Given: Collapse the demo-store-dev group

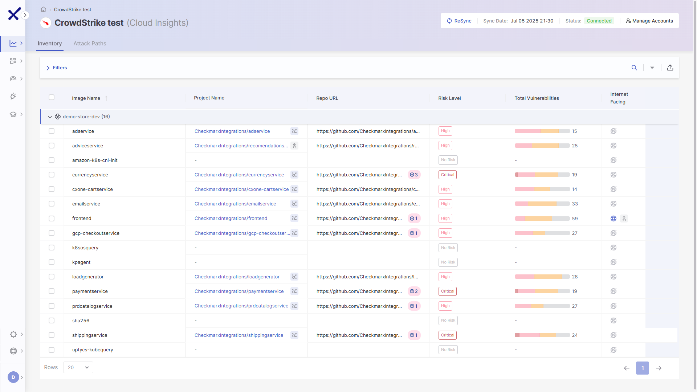Looking at the screenshot, I should point(50,117).
